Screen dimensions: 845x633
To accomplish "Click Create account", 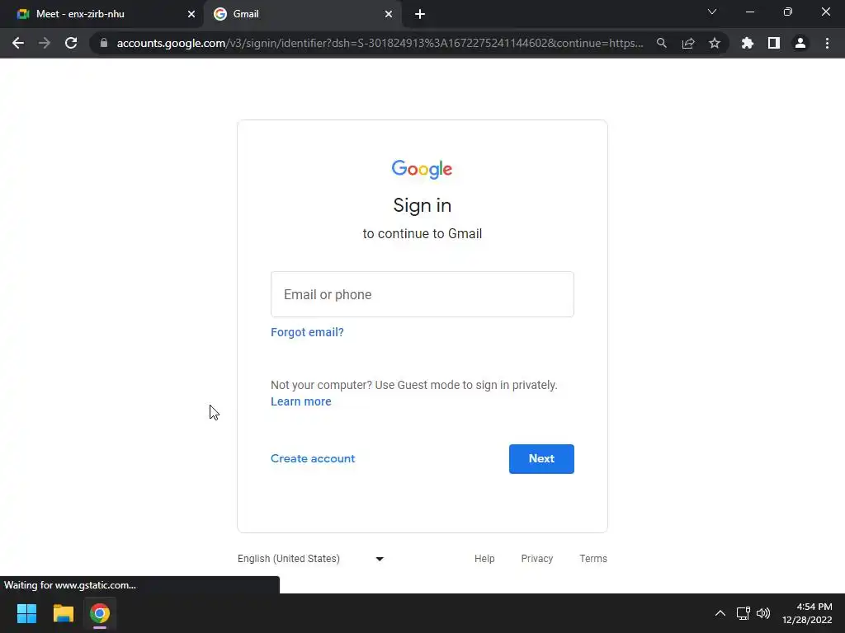I will point(313,458).
